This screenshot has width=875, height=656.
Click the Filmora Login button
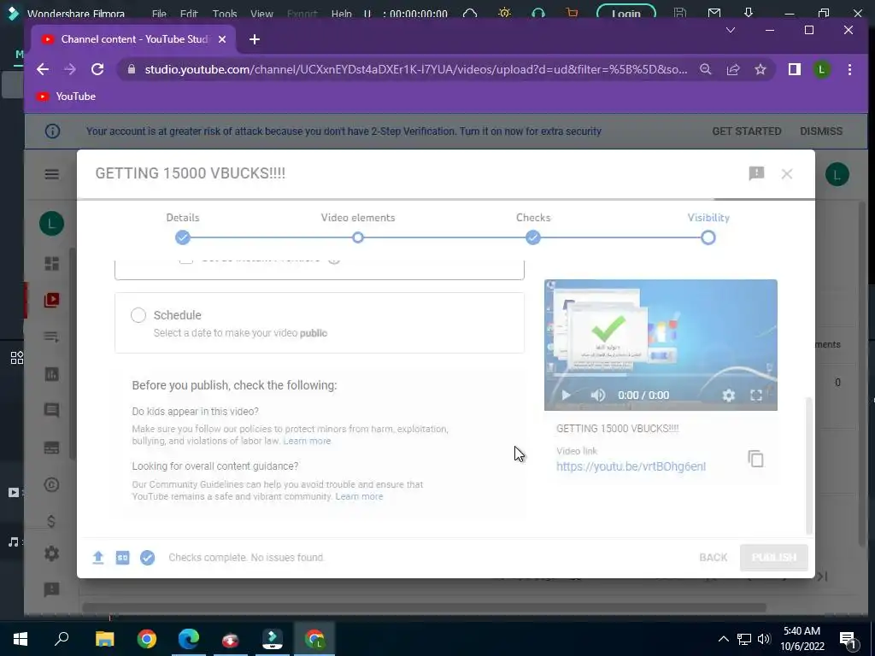[x=626, y=13]
